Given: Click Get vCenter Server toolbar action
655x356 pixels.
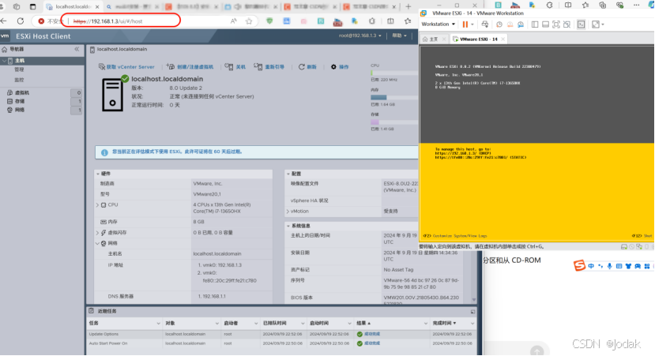Looking at the screenshot, I should [x=126, y=67].
